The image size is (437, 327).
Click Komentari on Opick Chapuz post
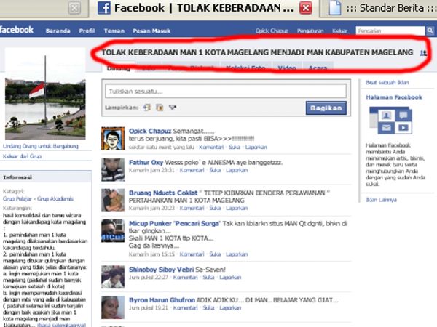211,147
